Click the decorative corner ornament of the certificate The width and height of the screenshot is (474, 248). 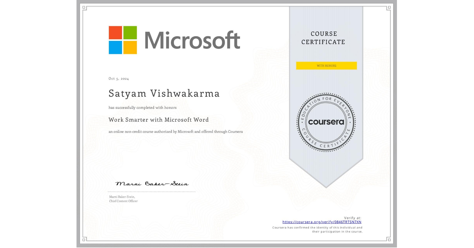coord(84,9)
